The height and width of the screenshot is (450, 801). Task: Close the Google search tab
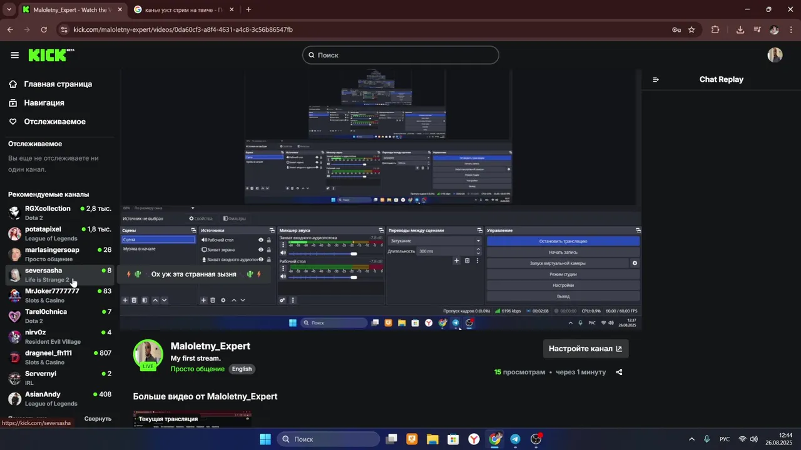click(232, 10)
